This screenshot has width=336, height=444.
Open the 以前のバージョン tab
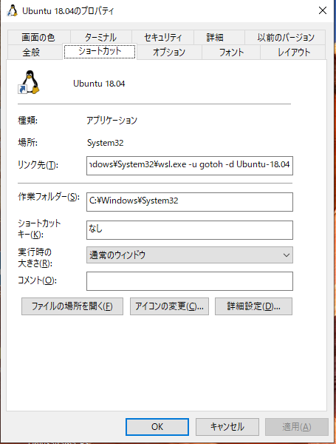click(x=286, y=38)
